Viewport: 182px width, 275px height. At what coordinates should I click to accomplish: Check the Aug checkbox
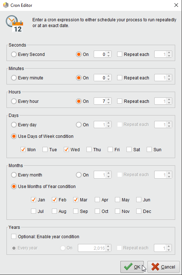coord(54,211)
